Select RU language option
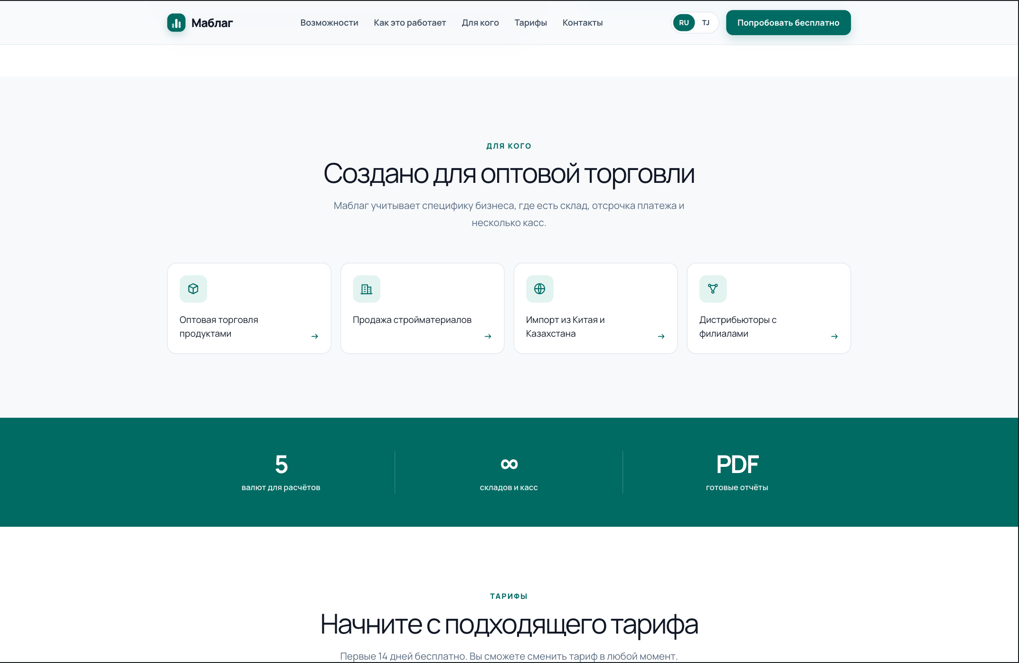This screenshot has height=663, width=1019. (x=684, y=23)
